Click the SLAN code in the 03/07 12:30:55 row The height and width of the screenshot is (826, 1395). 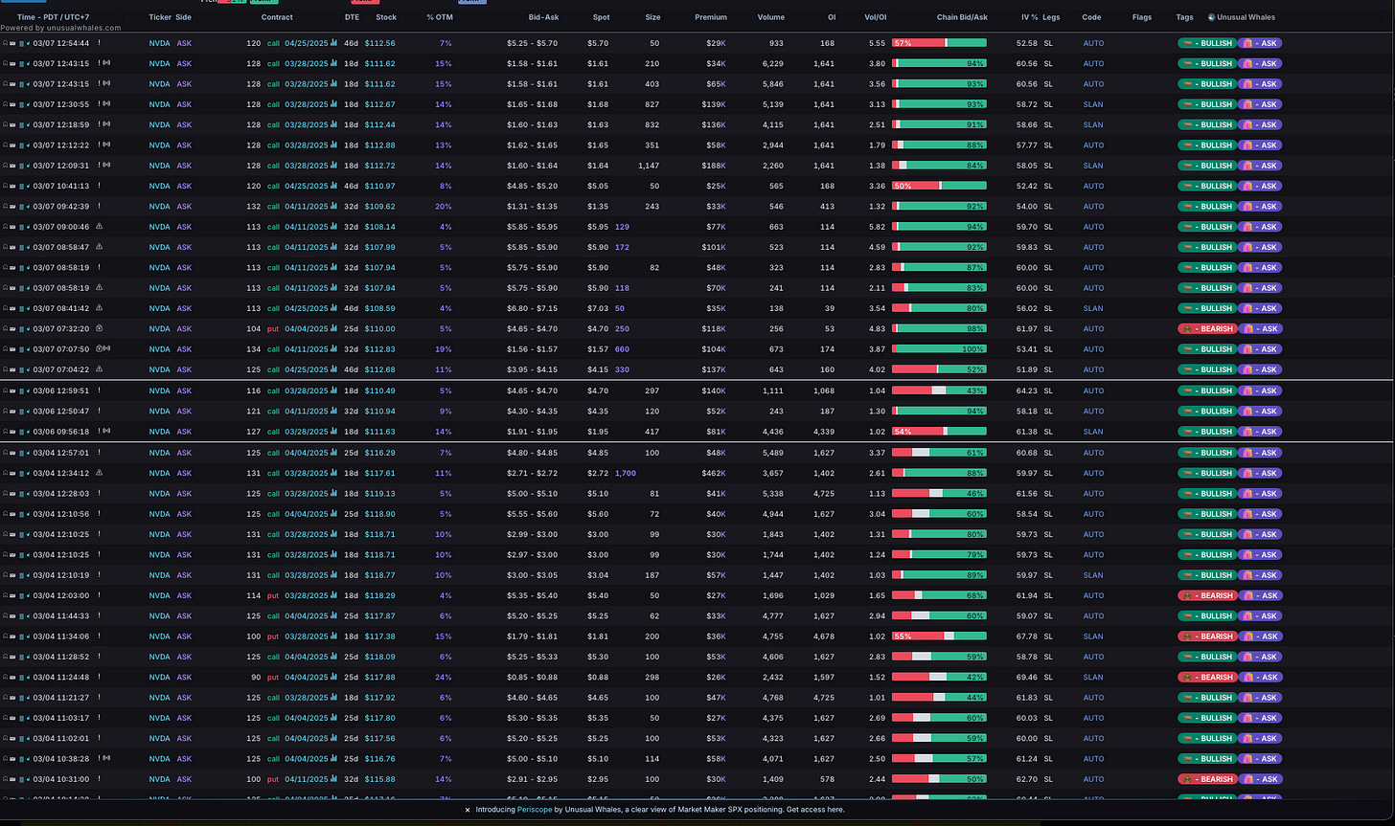point(1093,104)
